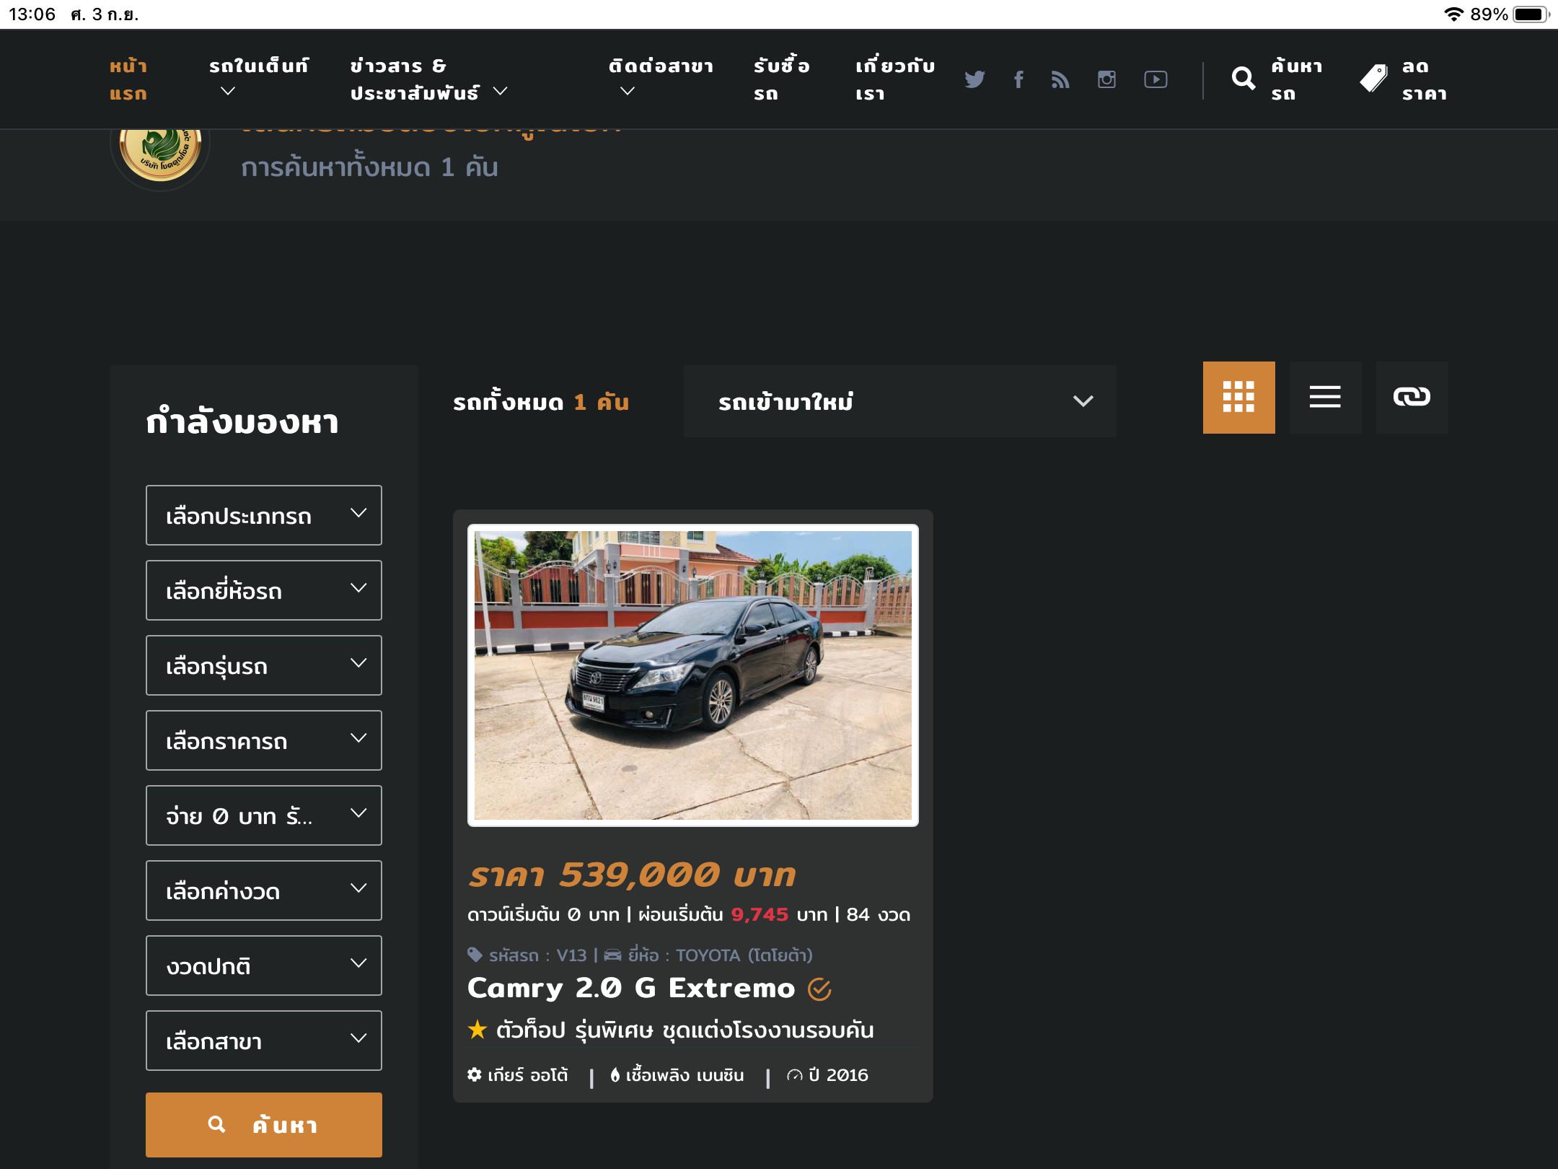The image size is (1558, 1169).
Task: Switch to grid view layout
Action: (1238, 398)
